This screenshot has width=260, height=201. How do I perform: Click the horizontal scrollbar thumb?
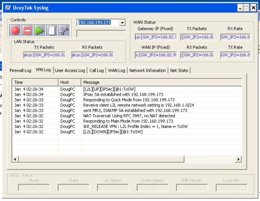[101, 159]
